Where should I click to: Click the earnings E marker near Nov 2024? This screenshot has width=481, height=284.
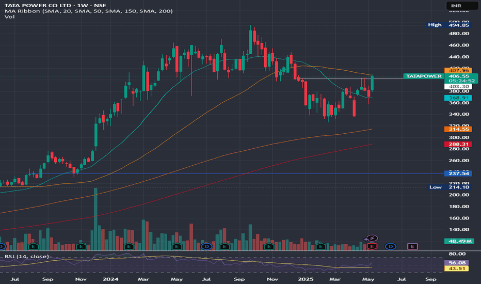point(269,246)
